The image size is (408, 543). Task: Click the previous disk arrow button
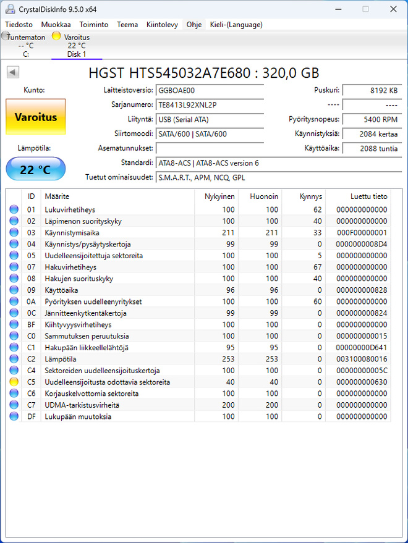[x=13, y=72]
